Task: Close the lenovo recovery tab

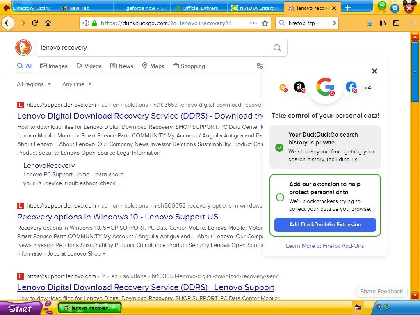Action: pyautogui.click(x=334, y=8)
